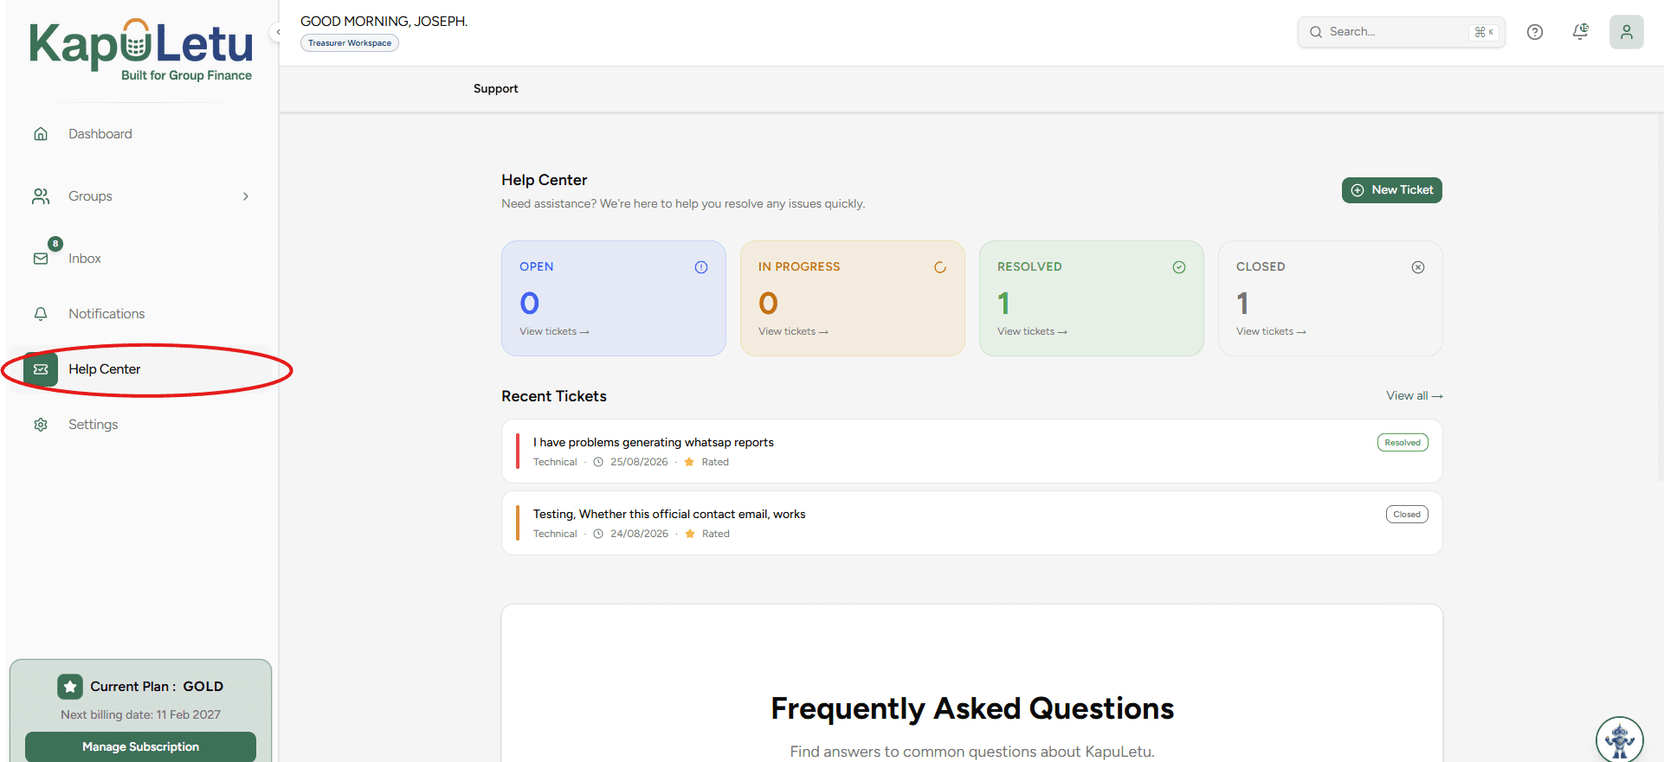Click the Resolved status badge
Image resolution: width=1664 pixels, height=762 pixels.
pos(1403,443)
